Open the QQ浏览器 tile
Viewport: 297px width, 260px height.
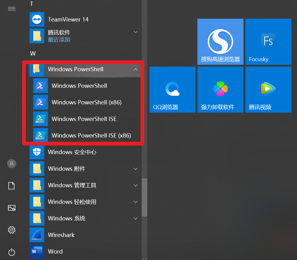(x=172, y=90)
